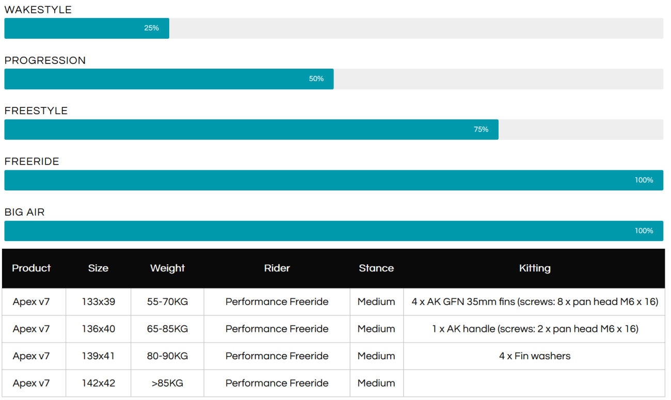The height and width of the screenshot is (400, 671).
Task: Select the Big Air 100% bar
Action: (333, 231)
